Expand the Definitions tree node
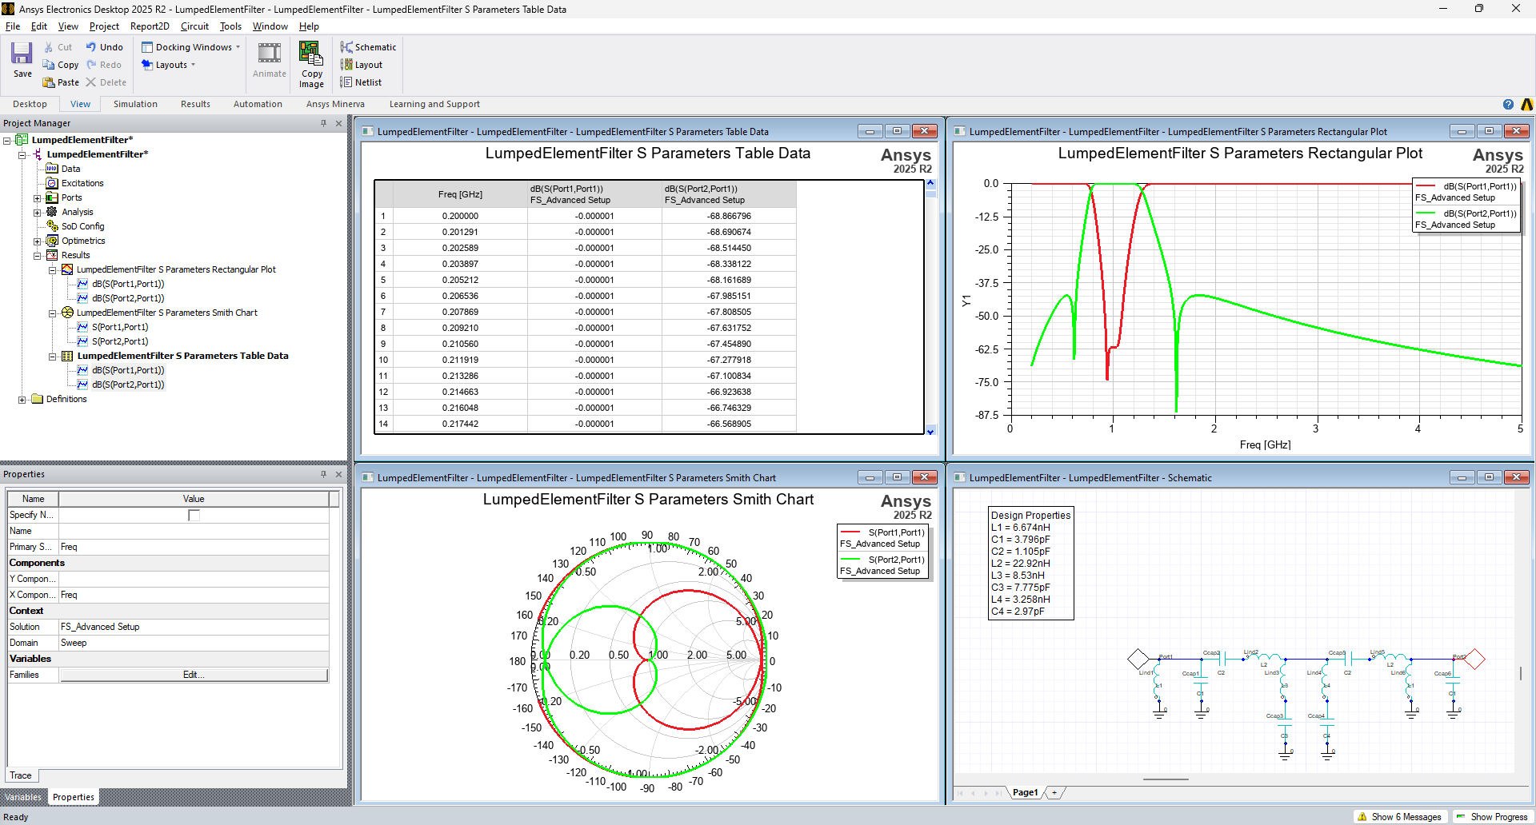Screen dimensions: 1536x825 (22, 400)
